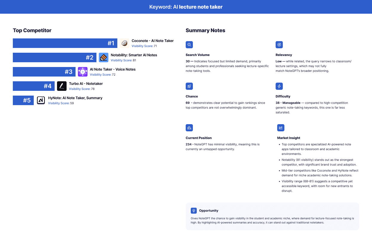This screenshot has height=243, width=372.
Task: Select the #3 rank bar
Action: [44, 72]
